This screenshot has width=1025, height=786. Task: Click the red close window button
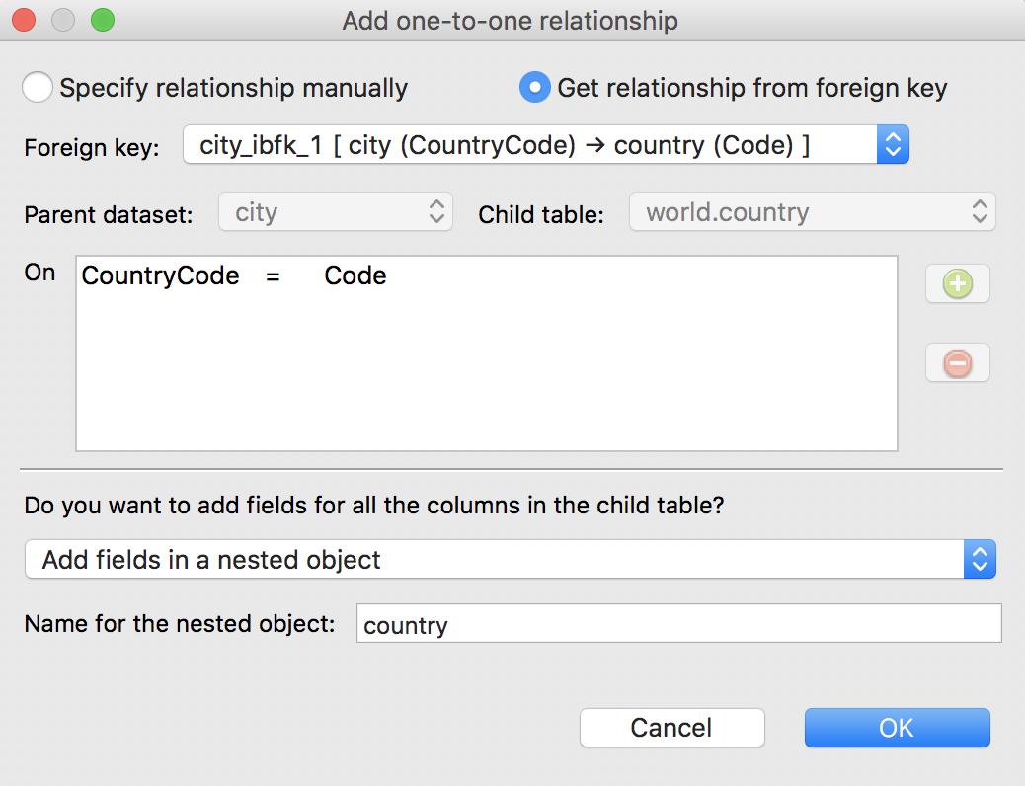tap(24, 20)
